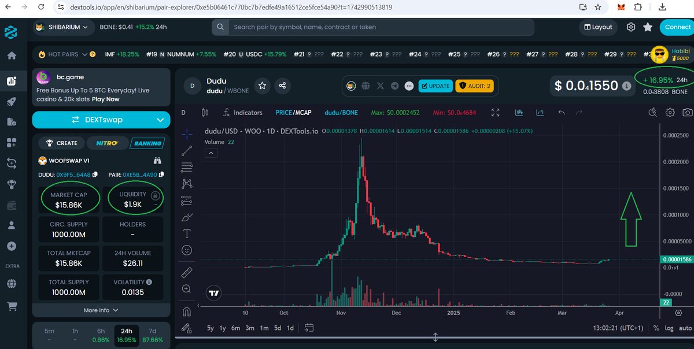
Task: Open Indicators panel on chart
Action: click(x=243, y=112)
